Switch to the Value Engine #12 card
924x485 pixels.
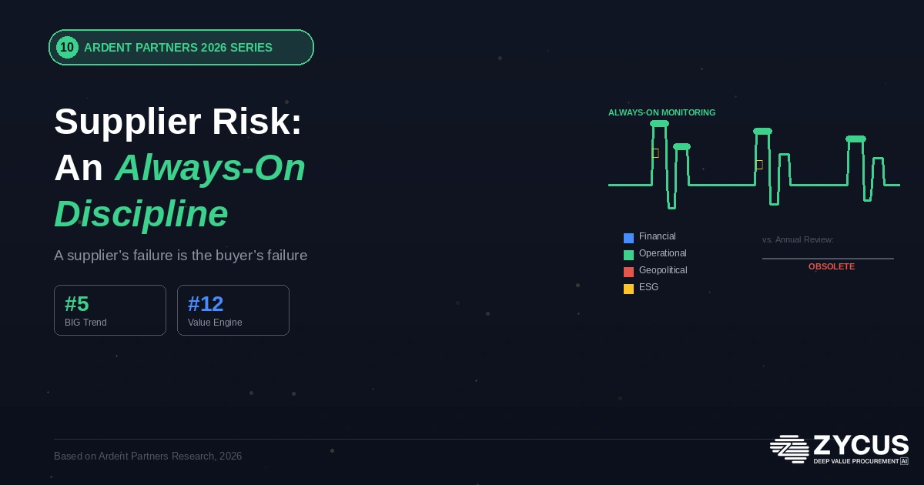click(x=233, y=310)
